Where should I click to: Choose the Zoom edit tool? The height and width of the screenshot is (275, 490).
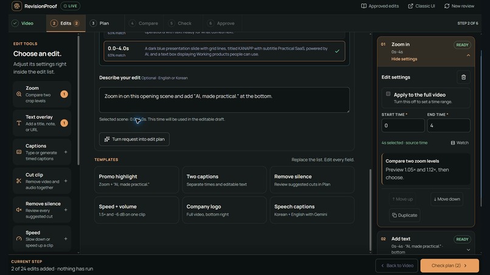pyautogui.click(x=42, y=94)
